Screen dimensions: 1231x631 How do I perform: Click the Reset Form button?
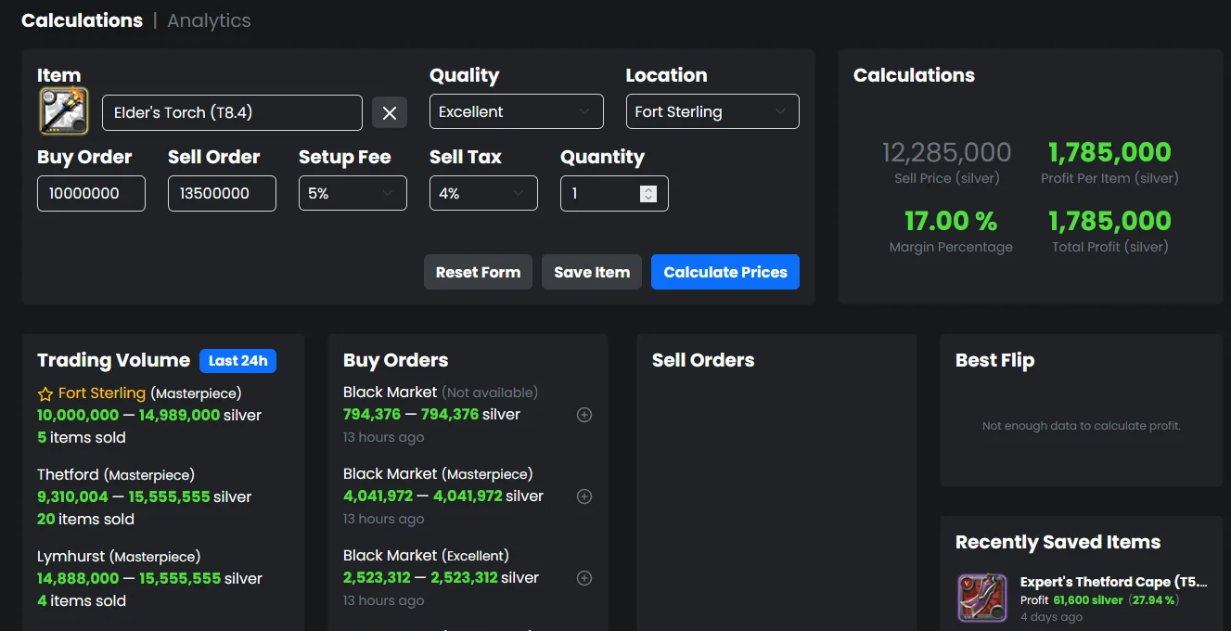(478, 272)
